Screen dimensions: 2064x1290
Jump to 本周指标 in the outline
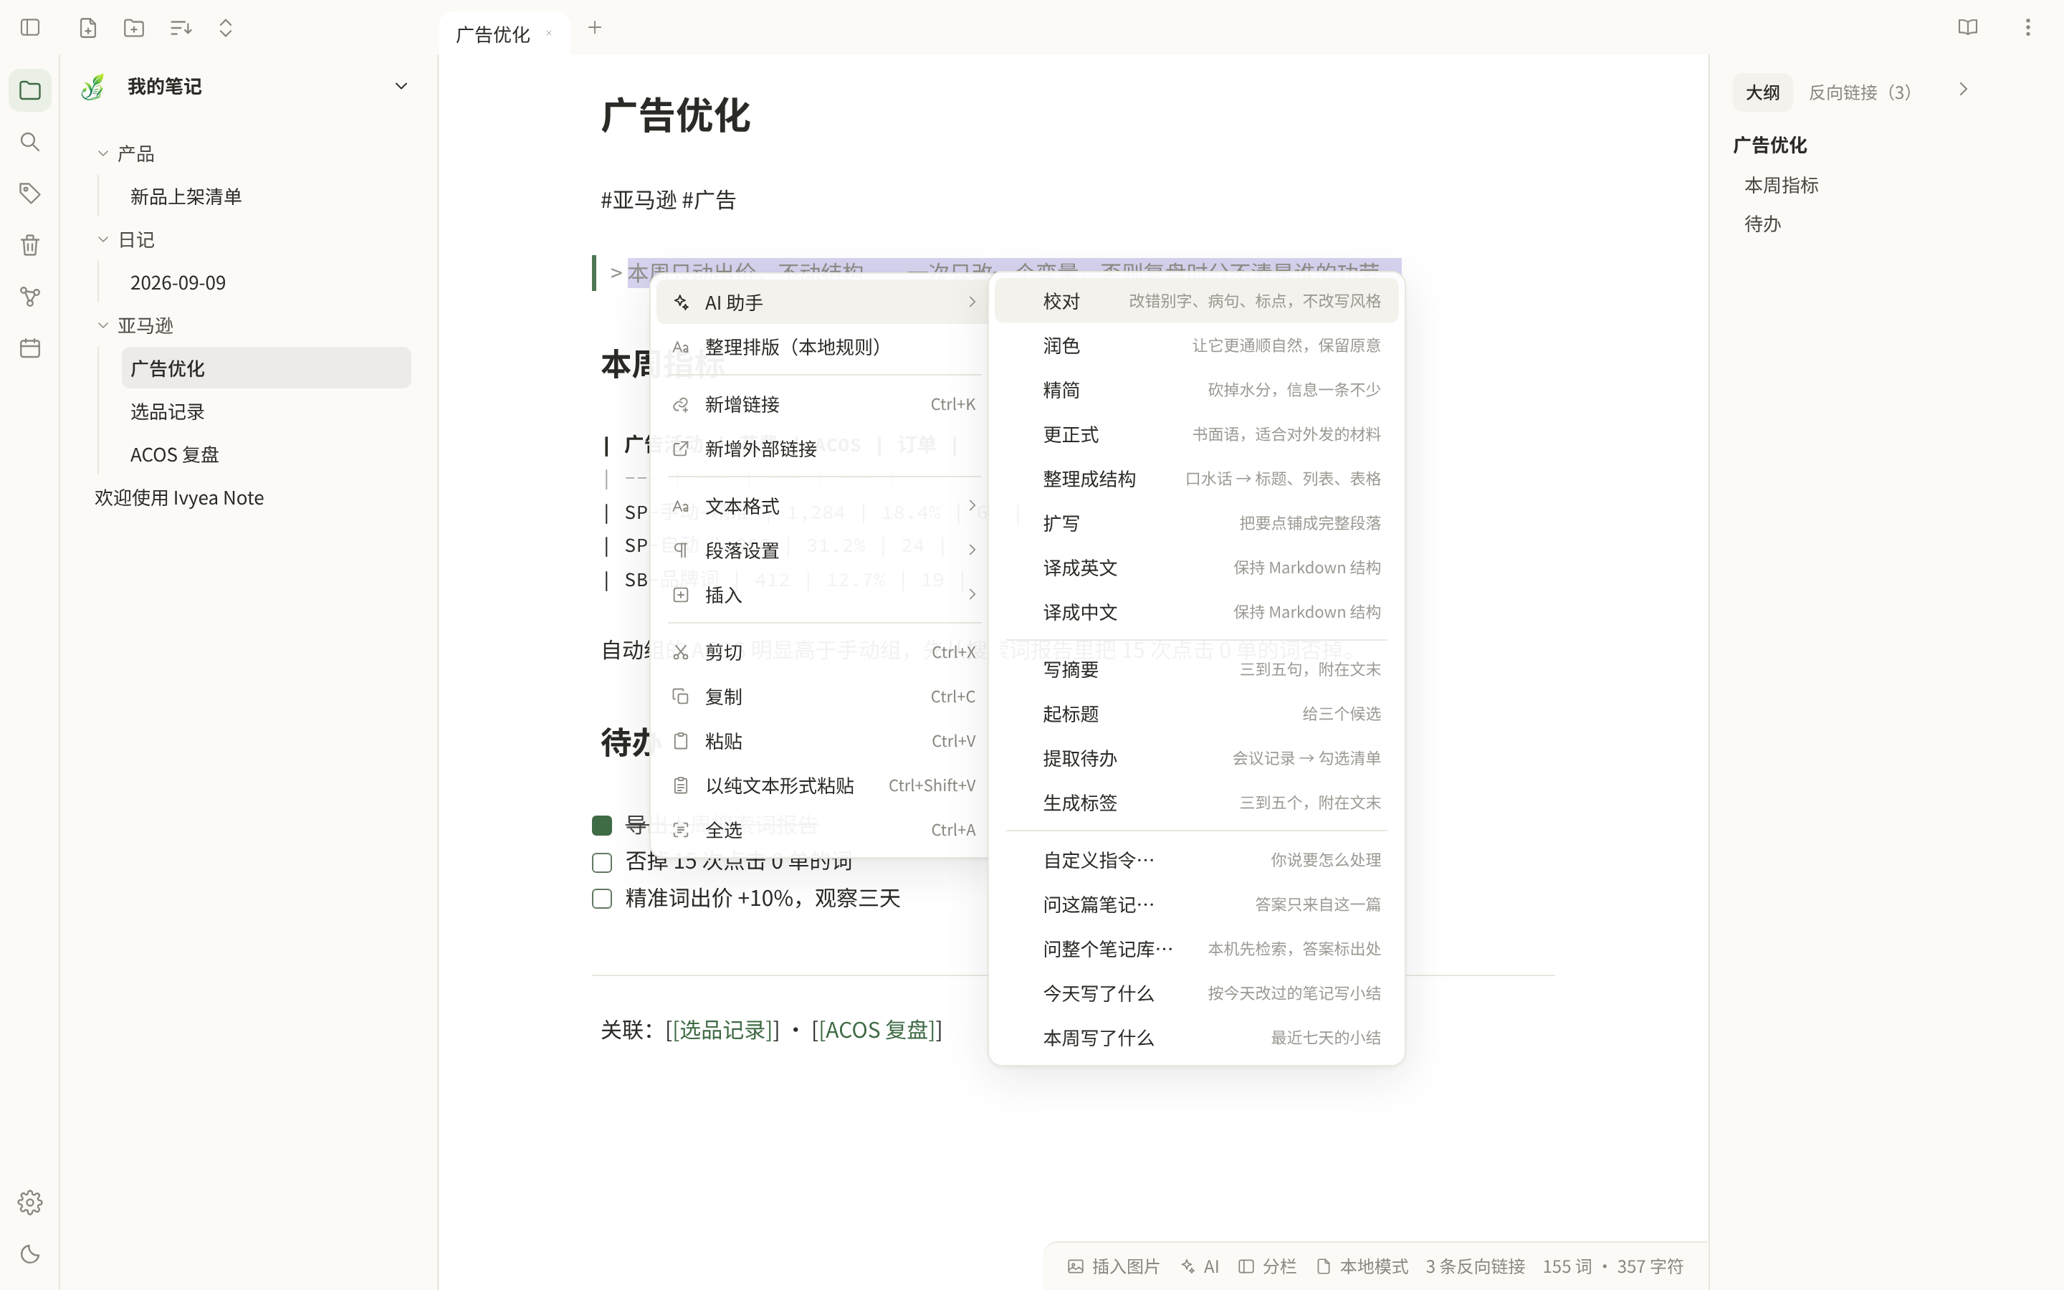(1782, 185)
